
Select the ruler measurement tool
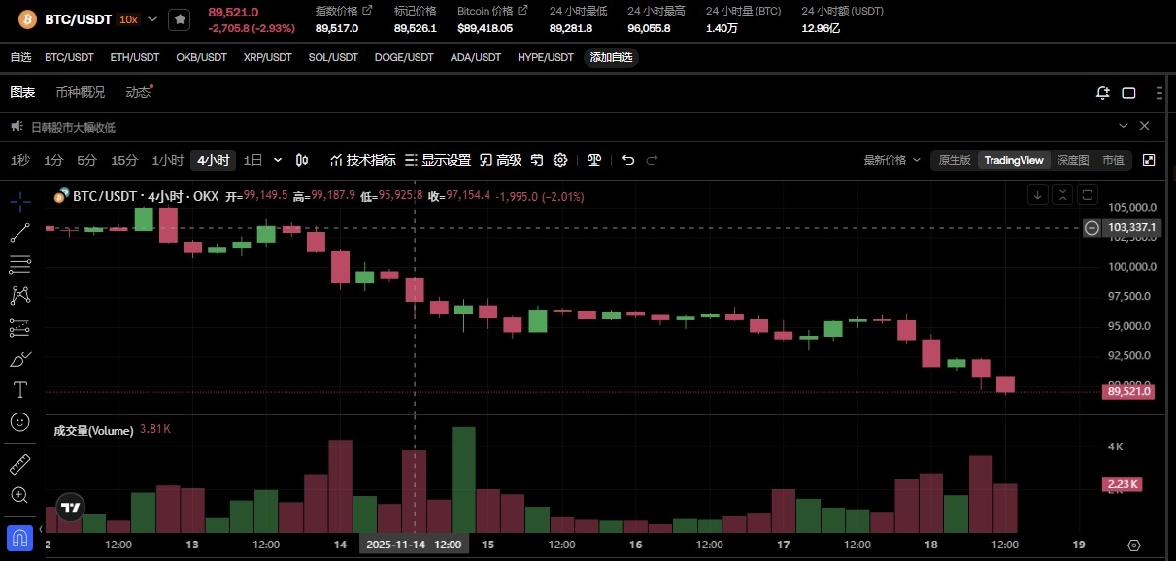coord(20,464)
